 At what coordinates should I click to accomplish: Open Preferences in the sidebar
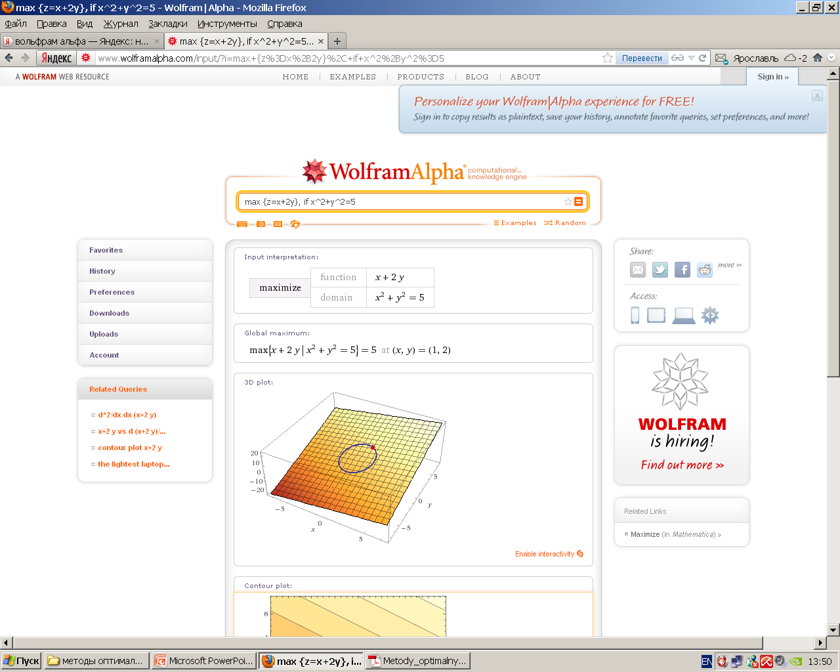145,292
